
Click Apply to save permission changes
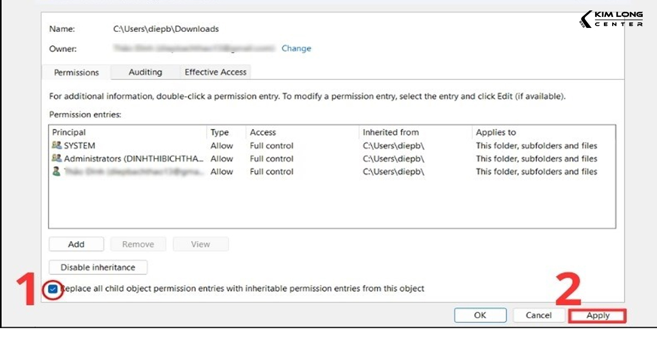click(597, 315)
